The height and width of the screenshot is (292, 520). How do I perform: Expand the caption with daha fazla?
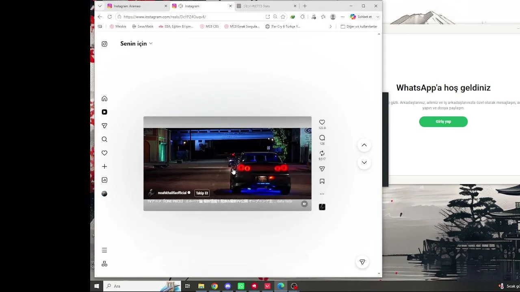[284, 201]
